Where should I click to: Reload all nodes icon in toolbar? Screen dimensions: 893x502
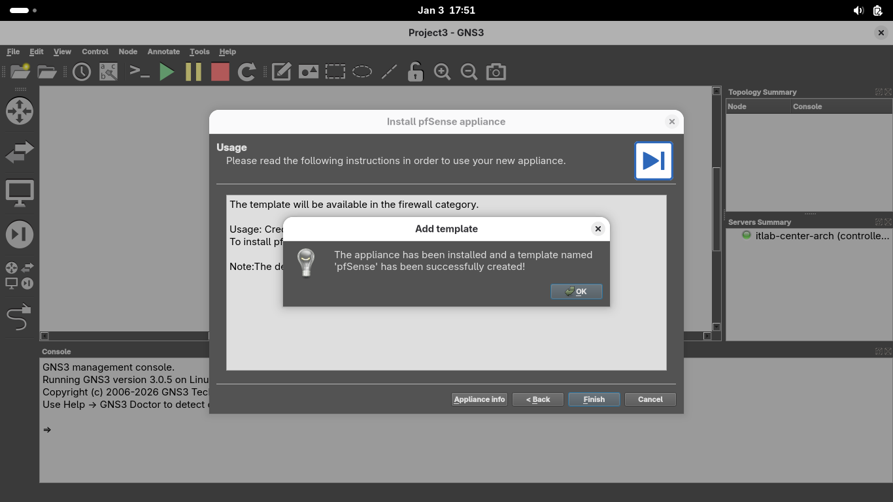246,72
